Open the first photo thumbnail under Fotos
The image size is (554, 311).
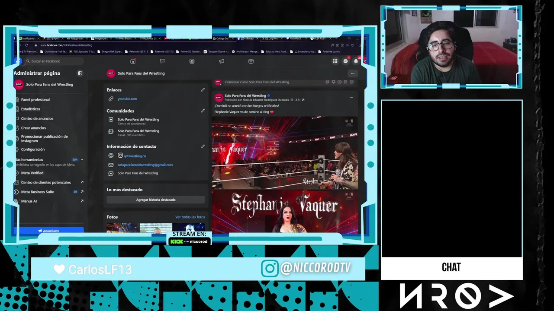(x=123, y=228)
